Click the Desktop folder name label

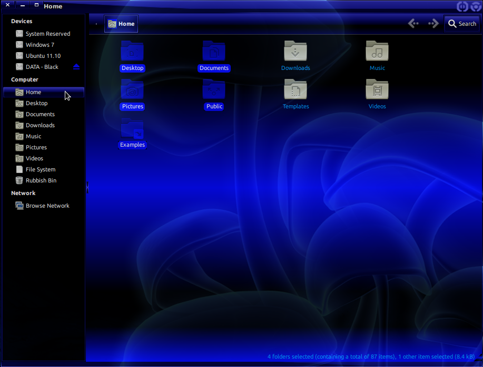pos(132,68)
